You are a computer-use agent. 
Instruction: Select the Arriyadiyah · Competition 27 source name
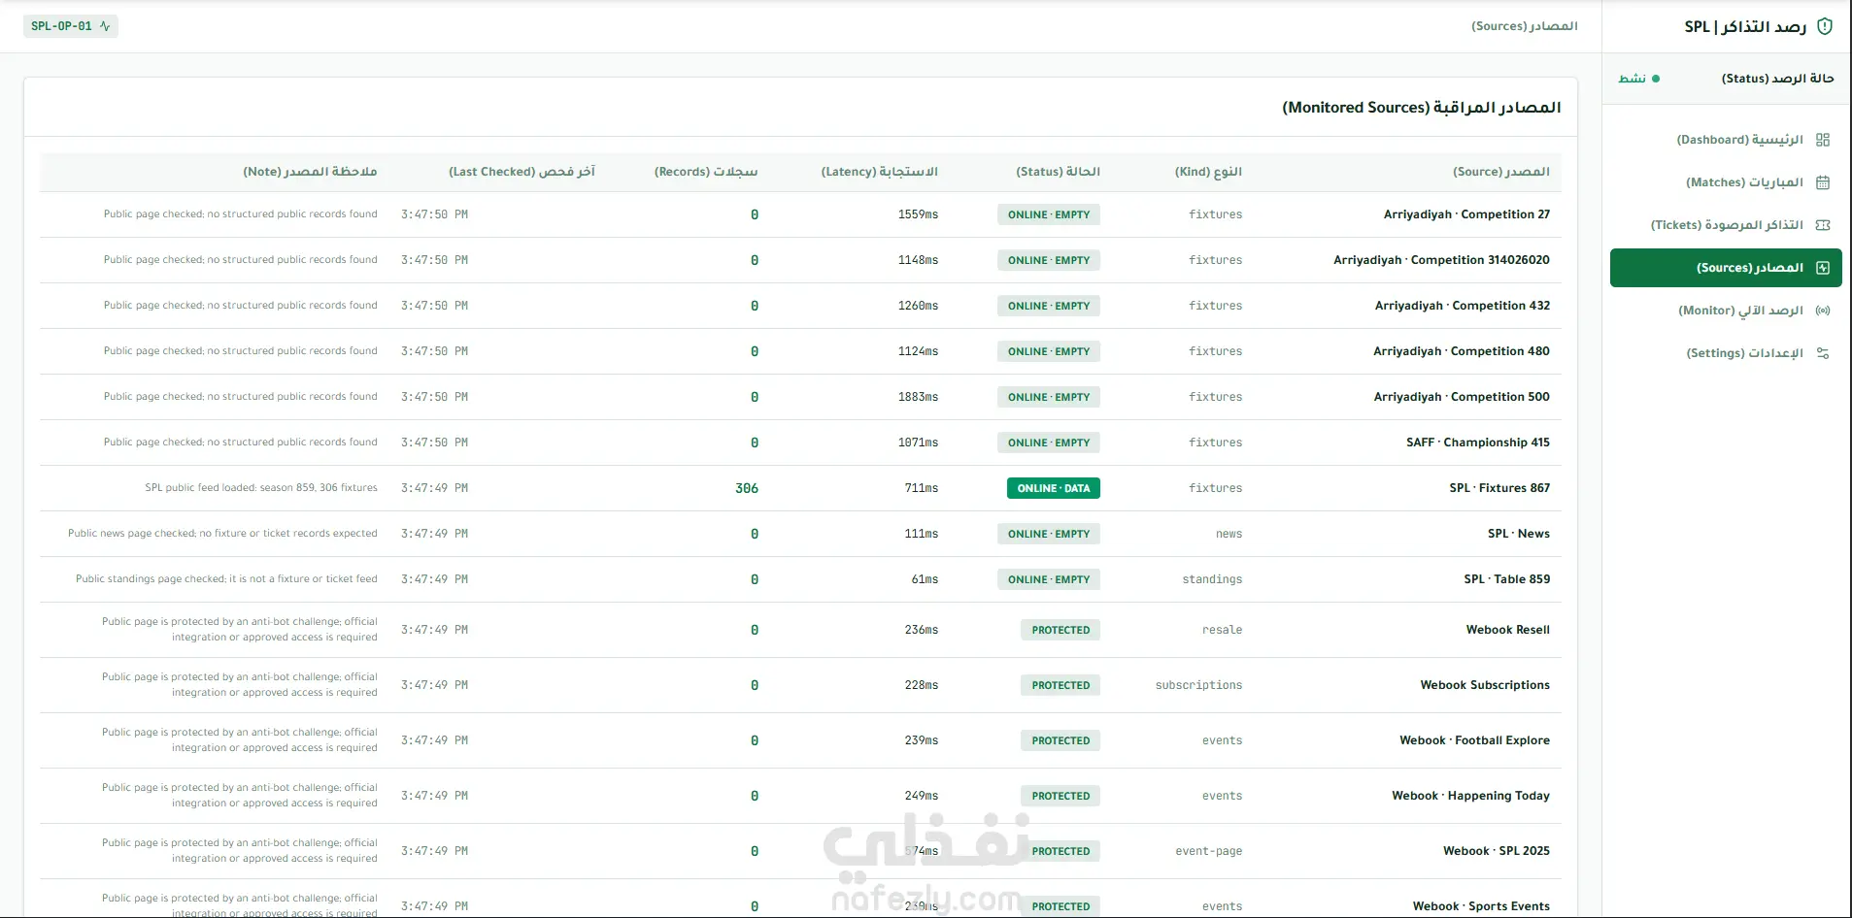[1466, 214]
